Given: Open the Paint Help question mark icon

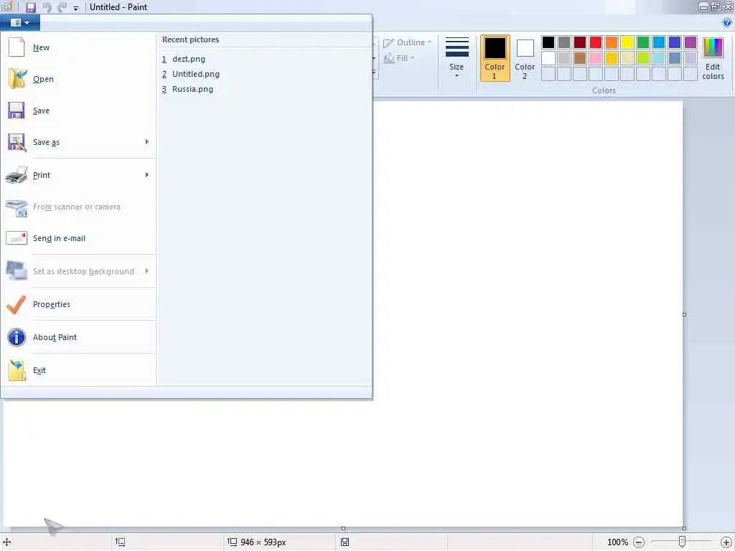Looking at the screenshot, I should (x=726, y=22).
